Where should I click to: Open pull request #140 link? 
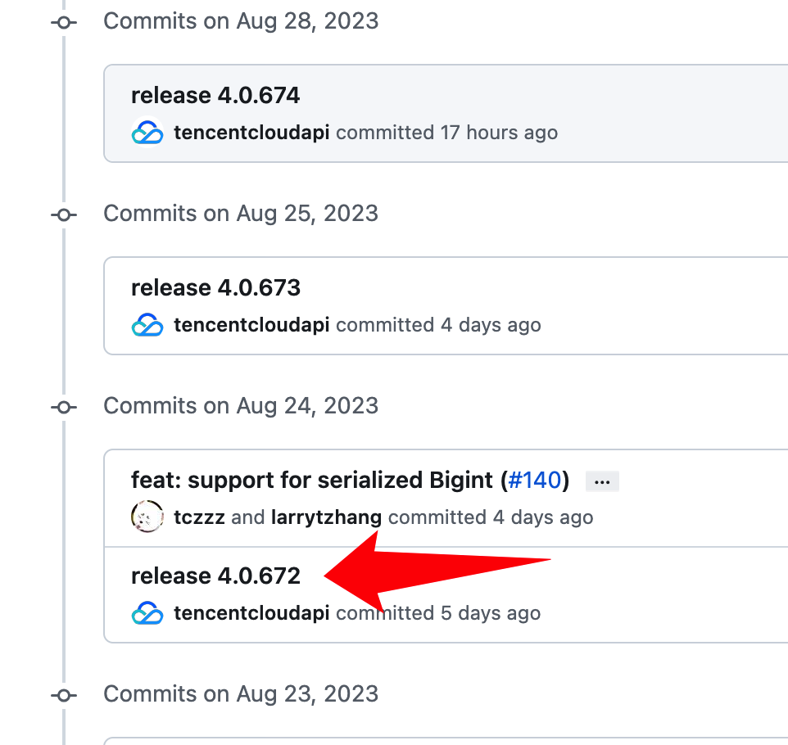pyautogui.click(x=535, y=481)
